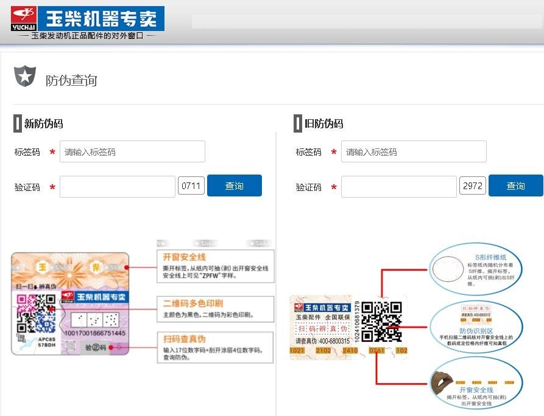Focus the 标签码 field under 旧防伪码

(414, 152)
